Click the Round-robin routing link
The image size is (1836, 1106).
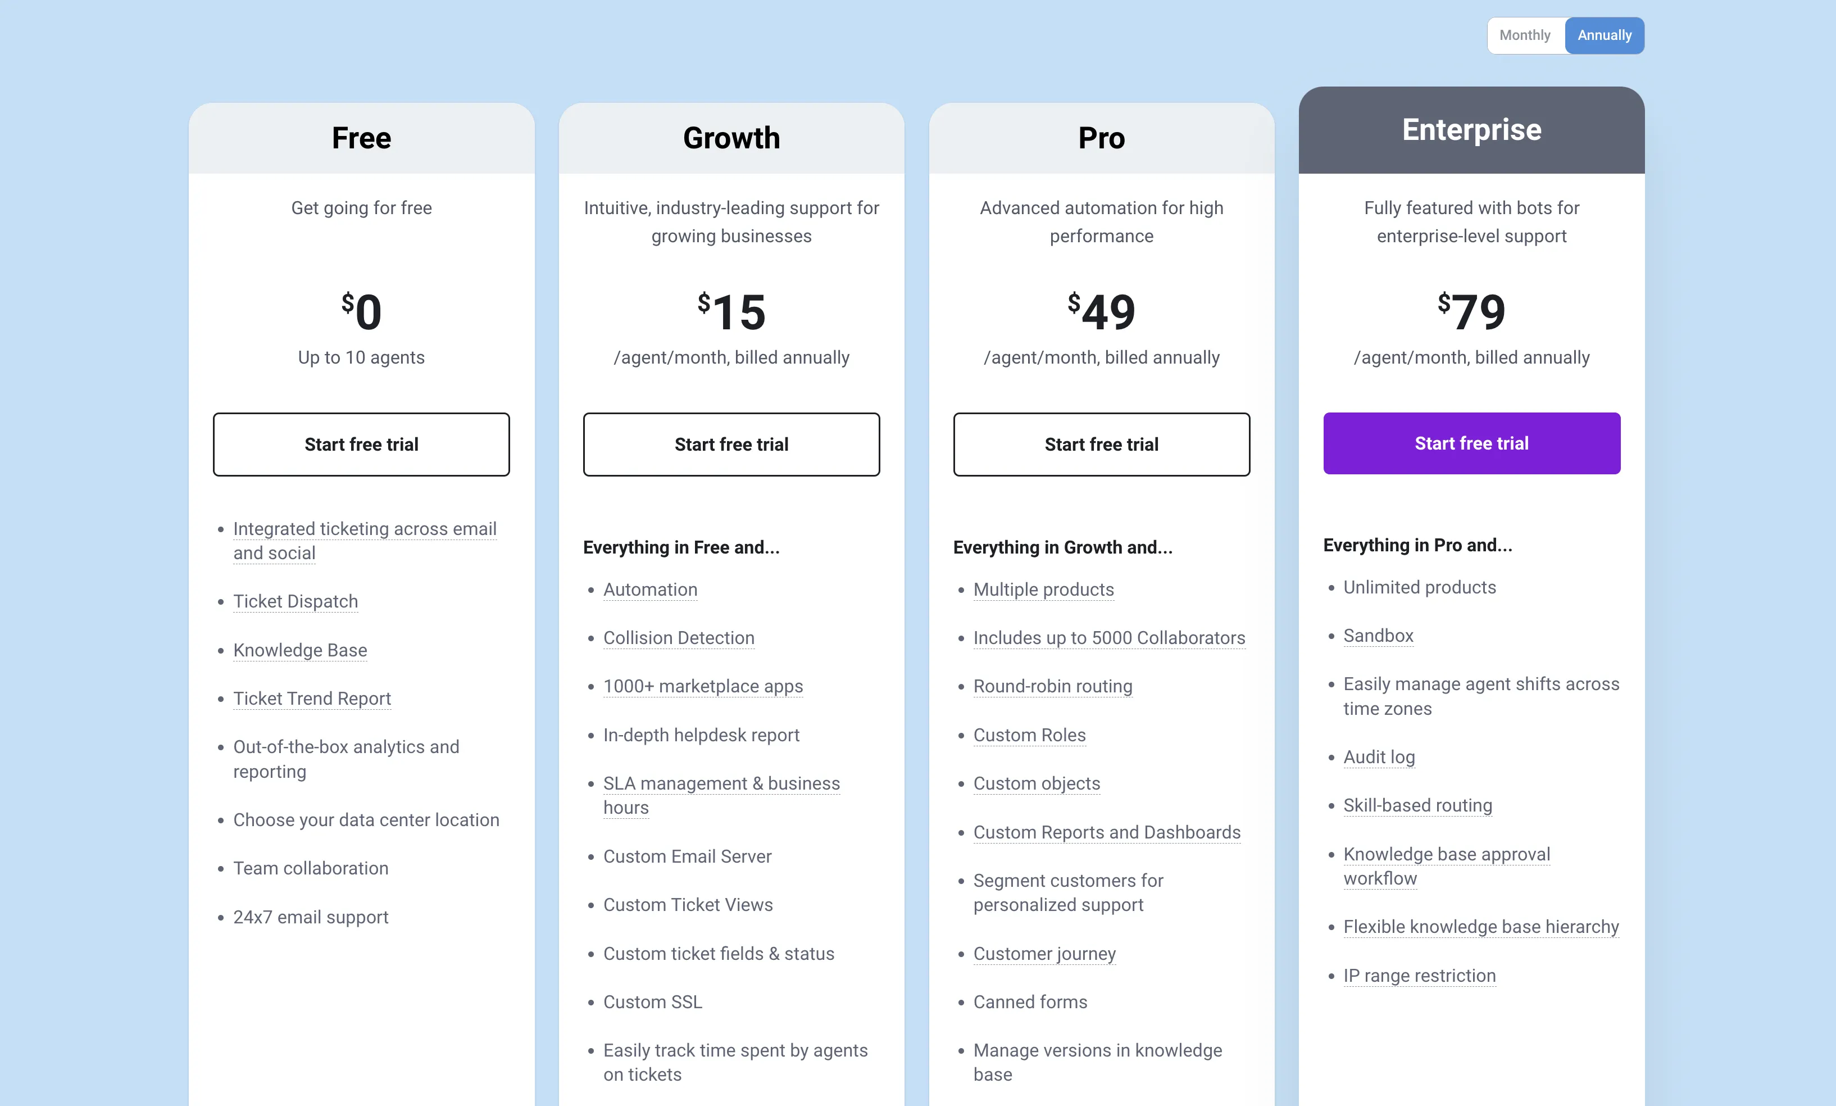[1052, 686]
